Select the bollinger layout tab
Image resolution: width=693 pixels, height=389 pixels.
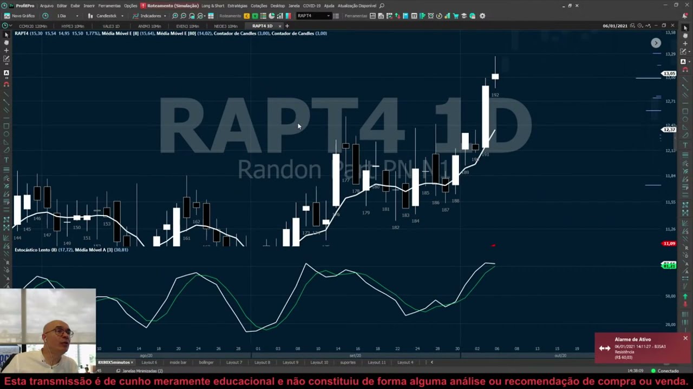[206, 363]
